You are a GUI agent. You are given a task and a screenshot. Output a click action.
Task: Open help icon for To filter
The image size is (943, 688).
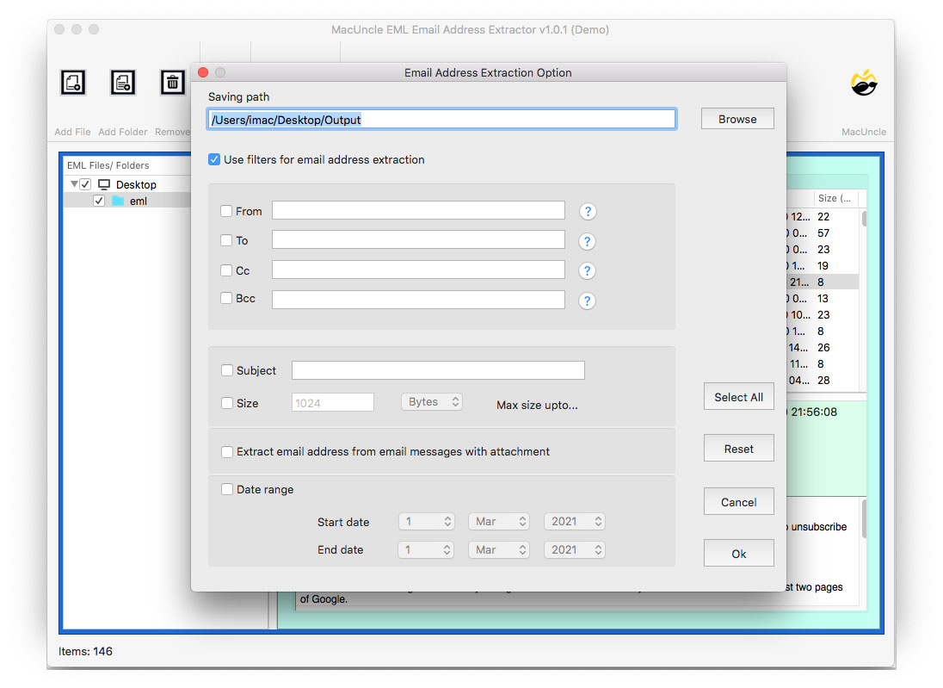(587, 241)
